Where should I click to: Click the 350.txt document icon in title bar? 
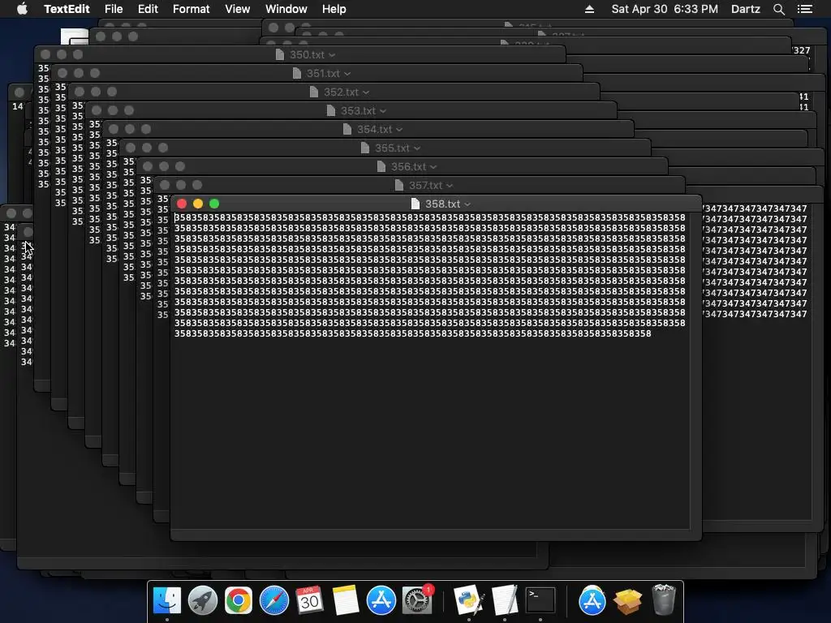[280, 55]
